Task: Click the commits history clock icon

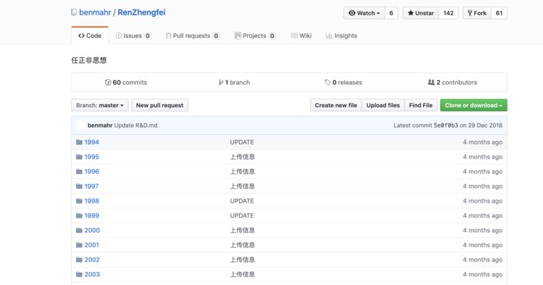Action: 108,82
